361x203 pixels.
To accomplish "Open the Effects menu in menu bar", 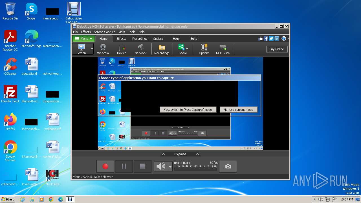I will pos(86,32).
